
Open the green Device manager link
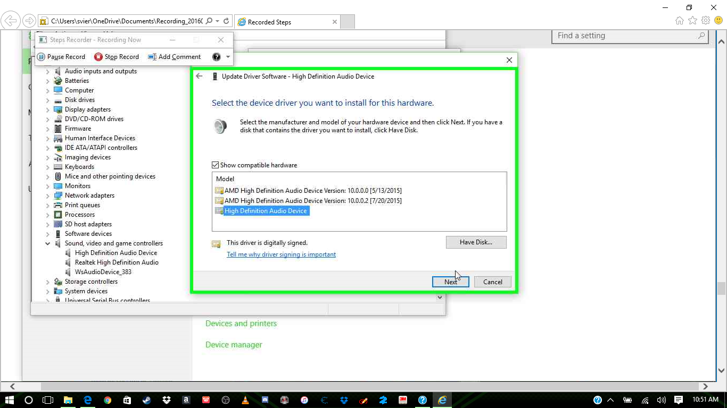coord(234,345)
